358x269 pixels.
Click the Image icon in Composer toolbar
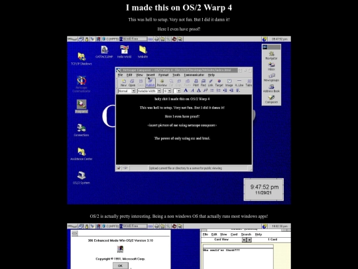[229, 83]
